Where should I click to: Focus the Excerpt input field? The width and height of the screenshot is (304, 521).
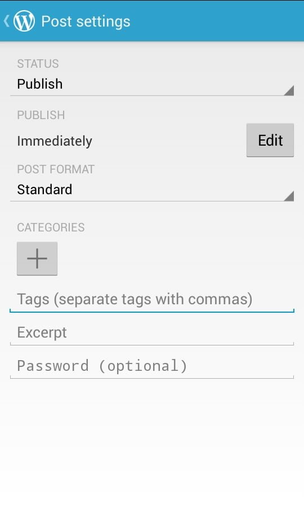152,332
